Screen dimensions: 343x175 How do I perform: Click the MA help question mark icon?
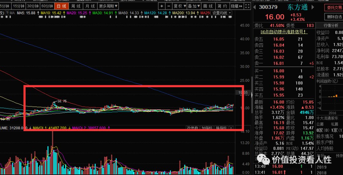click(7, 13)
